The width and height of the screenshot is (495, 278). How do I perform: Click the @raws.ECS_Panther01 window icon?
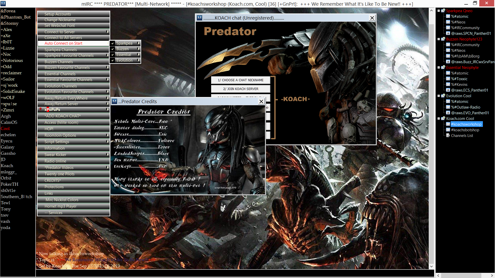(x=448, y=90)
